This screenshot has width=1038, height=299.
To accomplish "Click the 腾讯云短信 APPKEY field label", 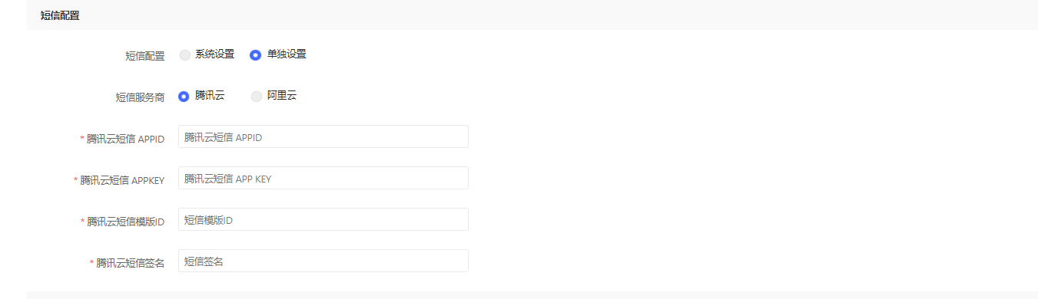I will (123, 180).
